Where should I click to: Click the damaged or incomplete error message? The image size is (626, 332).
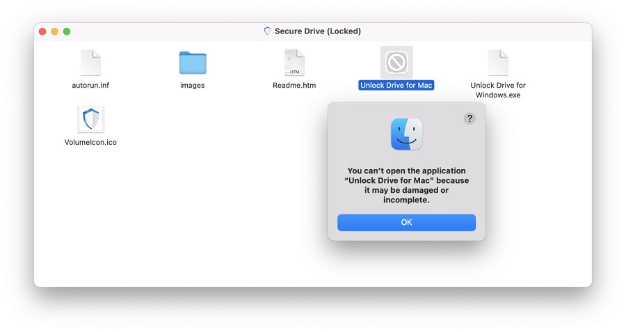pos(406,185)
